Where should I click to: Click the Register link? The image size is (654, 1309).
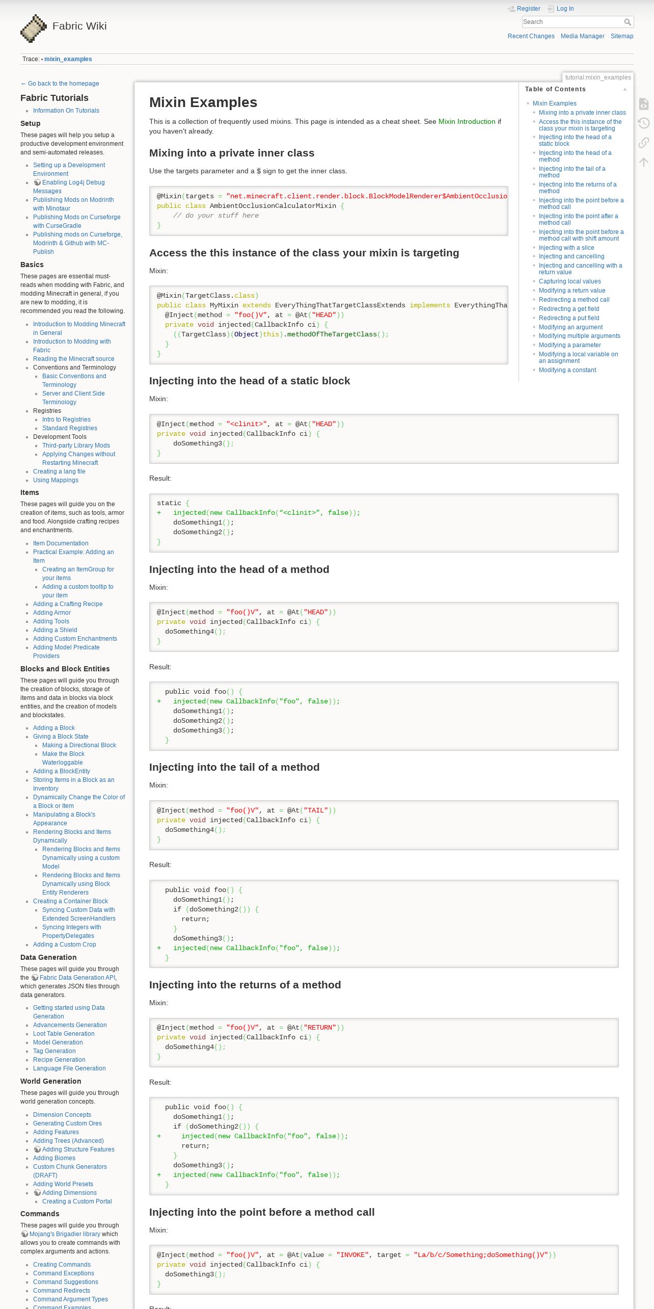[x=529, y=9]
